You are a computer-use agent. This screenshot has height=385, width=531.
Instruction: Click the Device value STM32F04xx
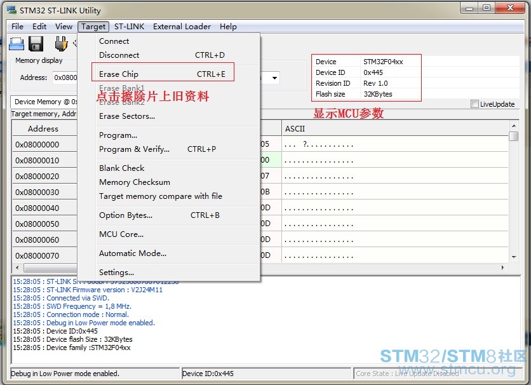point(383,62)
